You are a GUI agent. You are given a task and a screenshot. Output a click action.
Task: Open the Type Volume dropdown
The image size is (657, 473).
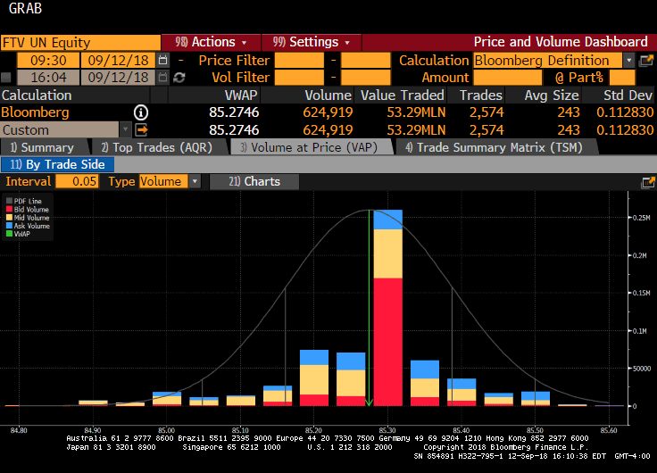(195, 181)
